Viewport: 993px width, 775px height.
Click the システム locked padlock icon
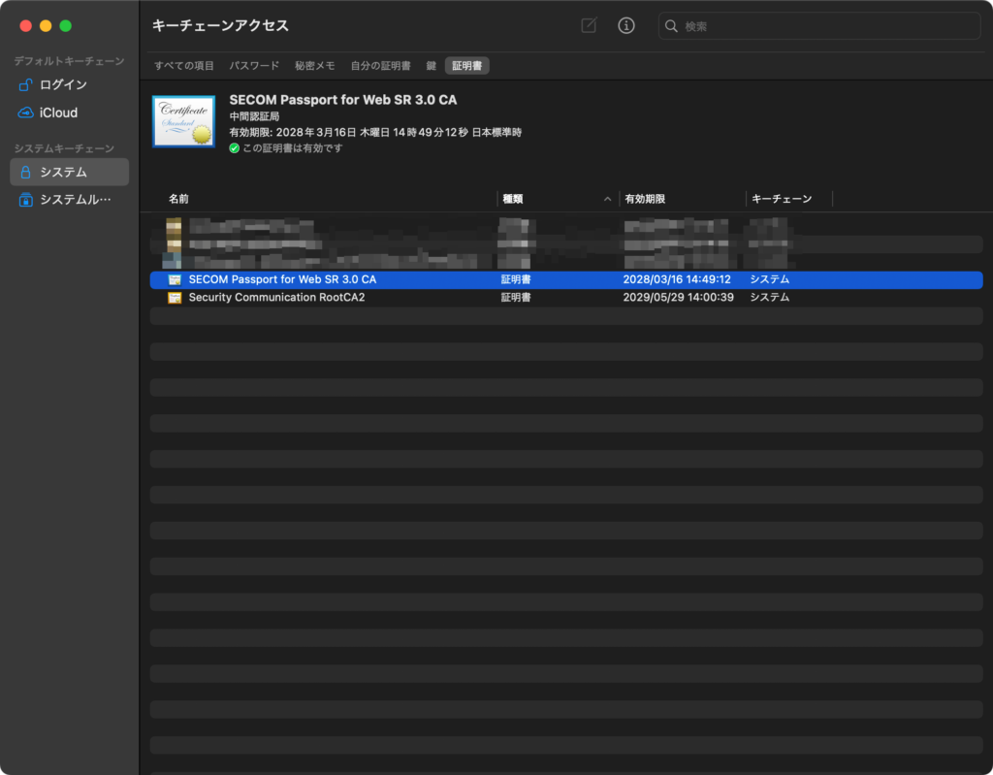(x=26, y=173)
